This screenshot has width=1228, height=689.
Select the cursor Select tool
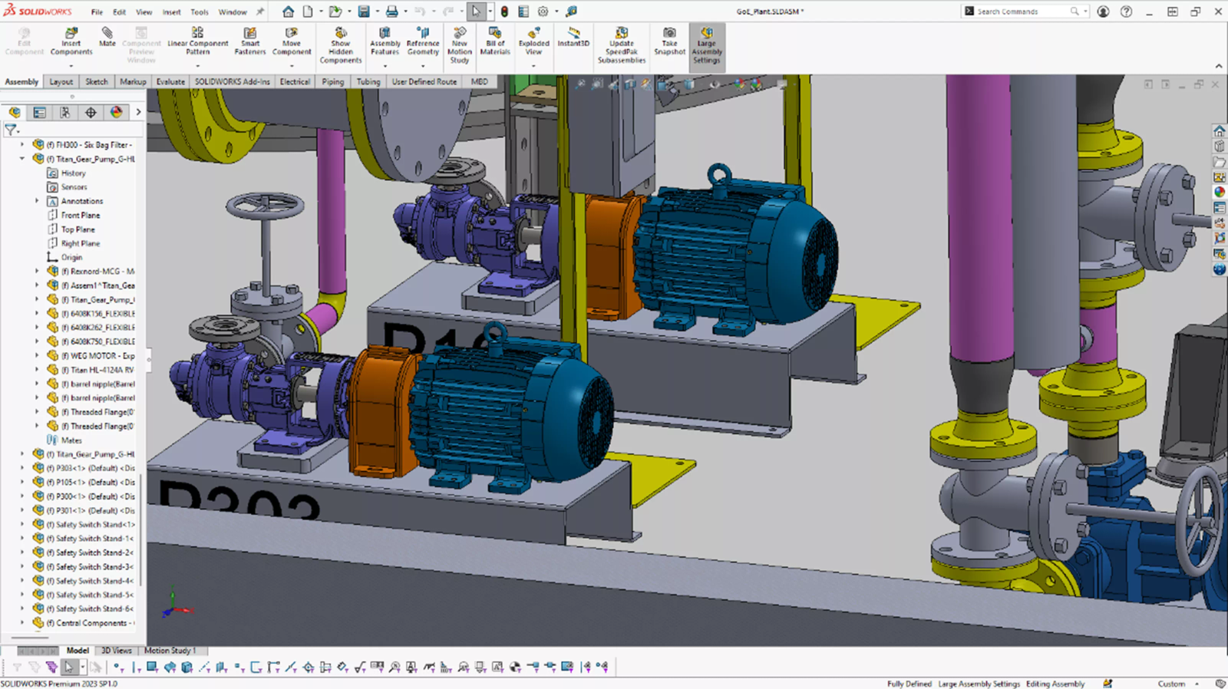pyautogui.click(x=476, y=12)
